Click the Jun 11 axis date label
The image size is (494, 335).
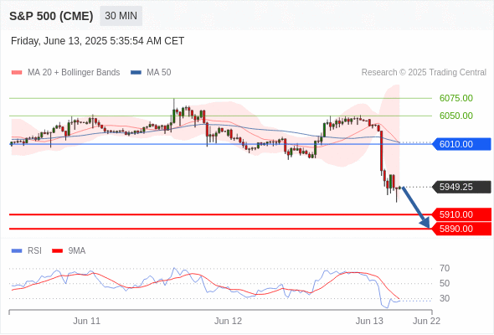click(x=86, y=321)
